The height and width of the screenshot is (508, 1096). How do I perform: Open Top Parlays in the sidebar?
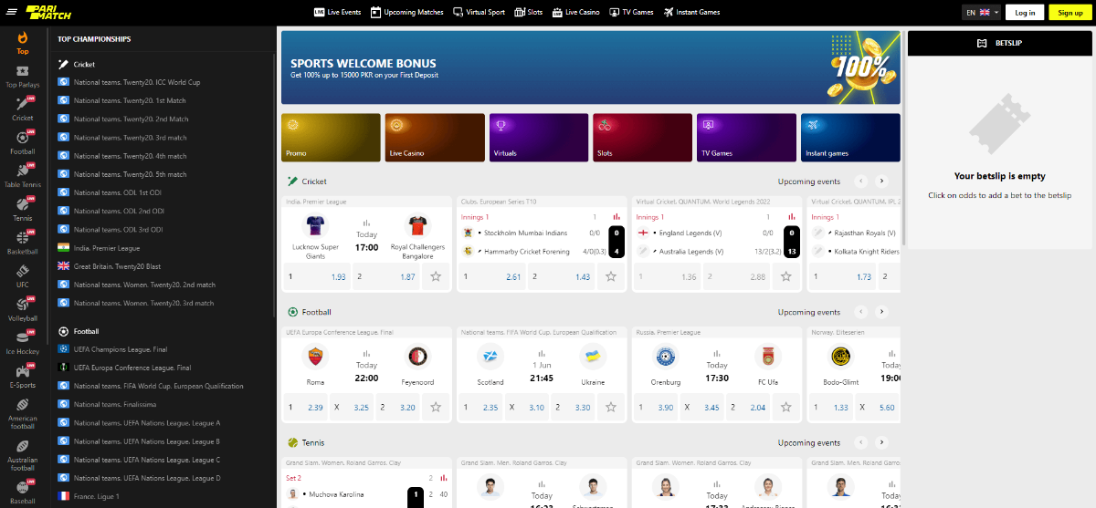click(22, 77)
